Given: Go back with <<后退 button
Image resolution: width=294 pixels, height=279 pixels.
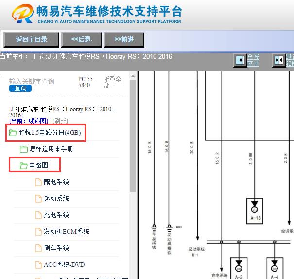Looking at the screenshot, I should 81,39.
